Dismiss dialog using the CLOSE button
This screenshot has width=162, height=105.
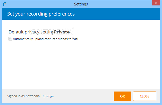[145, 96]
